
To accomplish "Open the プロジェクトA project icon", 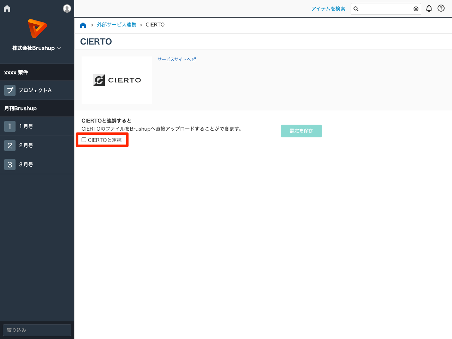I will [10, 90].
